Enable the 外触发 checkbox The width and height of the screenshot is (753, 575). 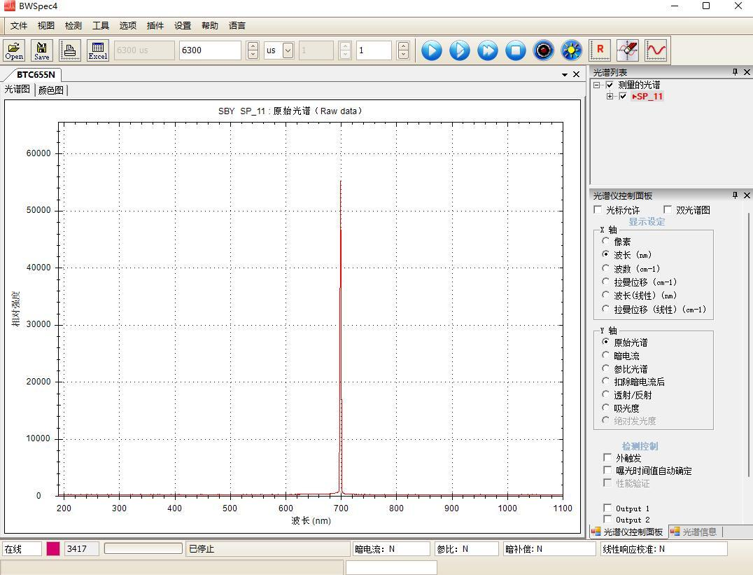pyautogui.click(x=607, y=458)
